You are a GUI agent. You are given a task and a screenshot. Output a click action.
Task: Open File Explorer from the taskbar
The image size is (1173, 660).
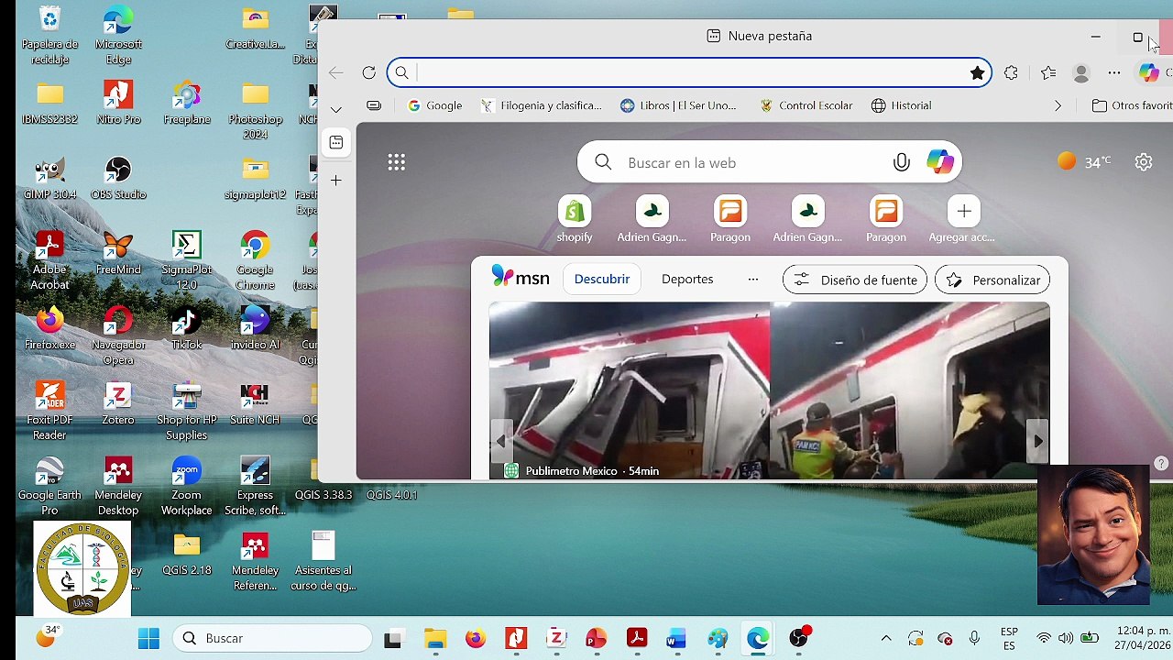click(x=434, y=638)
